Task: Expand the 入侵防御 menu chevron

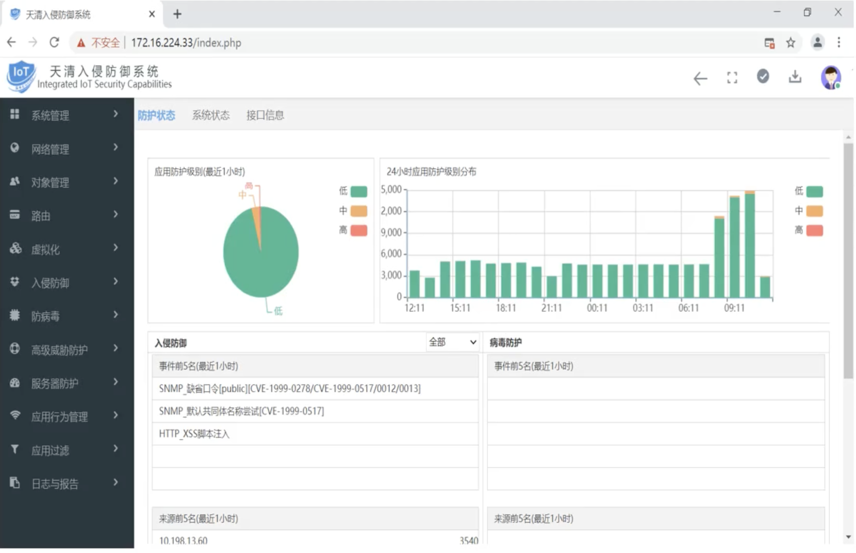Action: [116, 281]
